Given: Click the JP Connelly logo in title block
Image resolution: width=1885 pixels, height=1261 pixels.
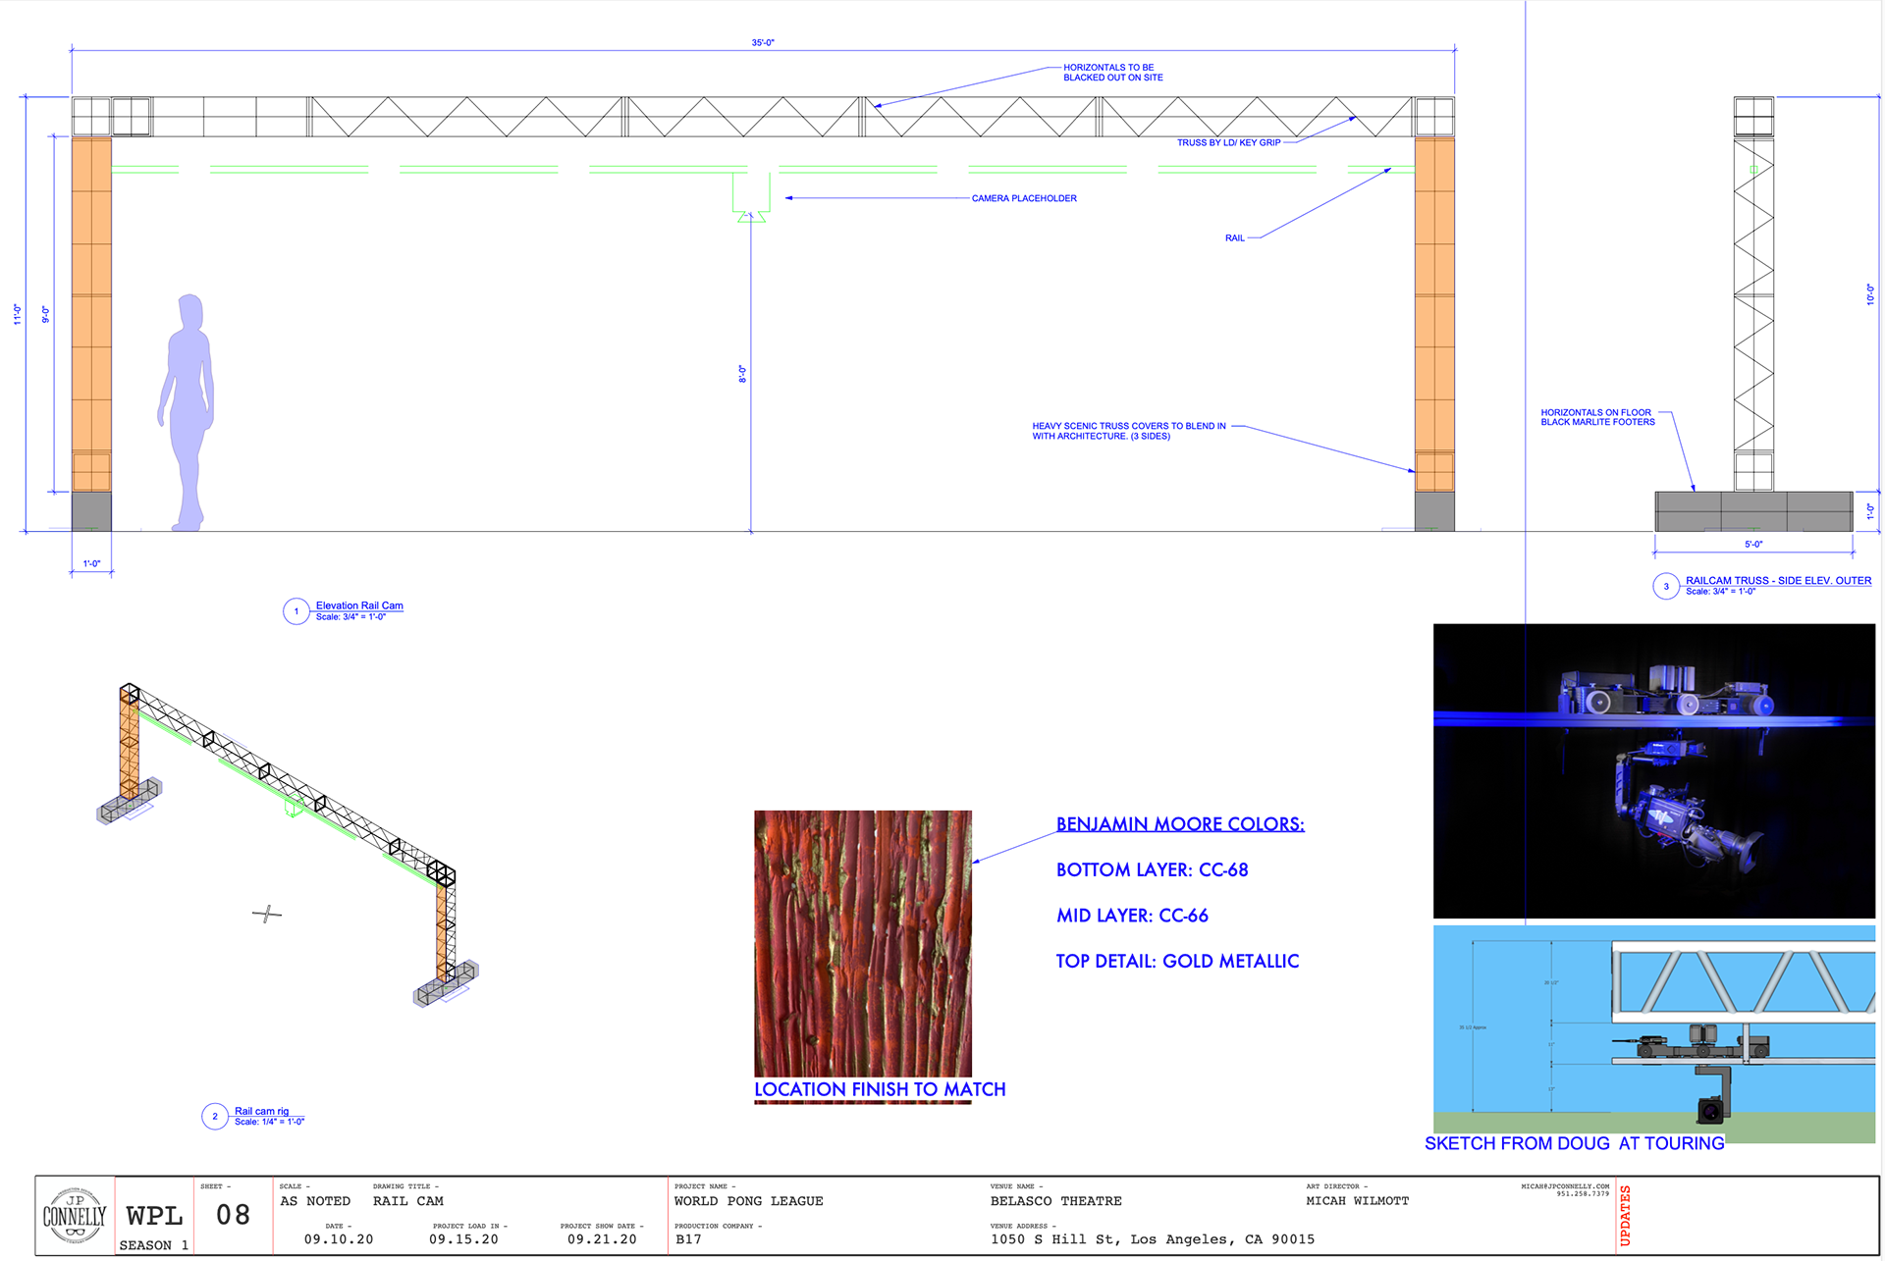Looking at the screenshot, I should (x=75, y=1216).
